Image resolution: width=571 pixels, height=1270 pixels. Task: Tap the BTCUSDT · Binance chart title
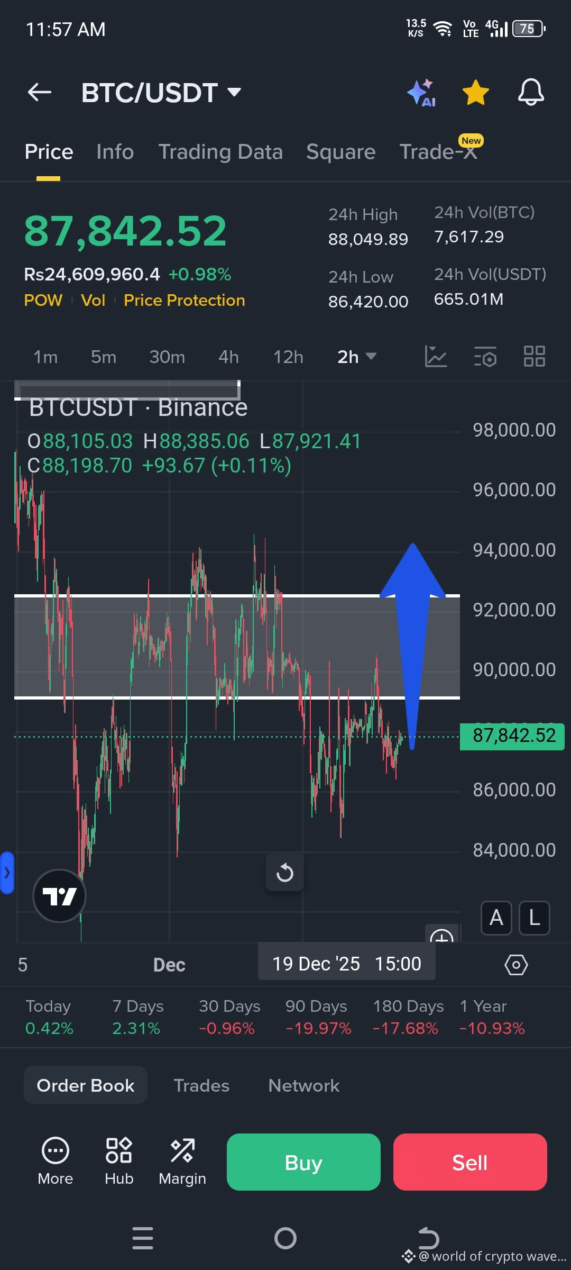138,407
